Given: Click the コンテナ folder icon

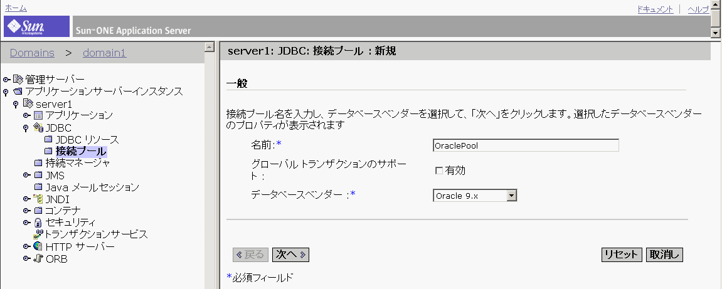Looking at the screenshot, I should [x=38, y=211].
